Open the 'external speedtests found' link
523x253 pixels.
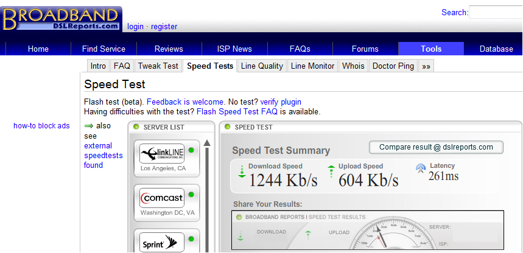(104, 155)
